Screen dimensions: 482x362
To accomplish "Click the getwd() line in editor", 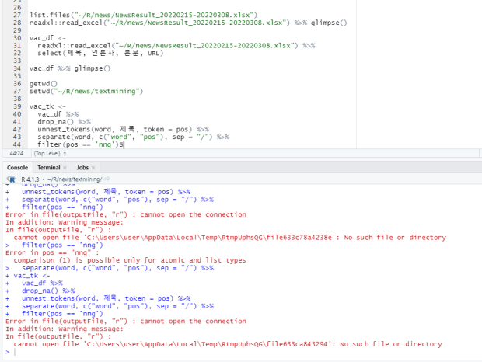I will pyautogui.click(x=44, y=84).
